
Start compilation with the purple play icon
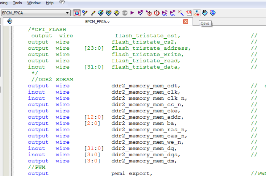pyautogui.click(x=132, y=13)
